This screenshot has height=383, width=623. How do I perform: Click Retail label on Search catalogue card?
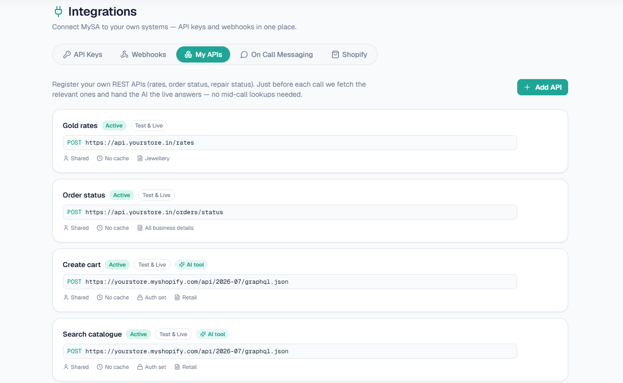(x=189, y=367)
